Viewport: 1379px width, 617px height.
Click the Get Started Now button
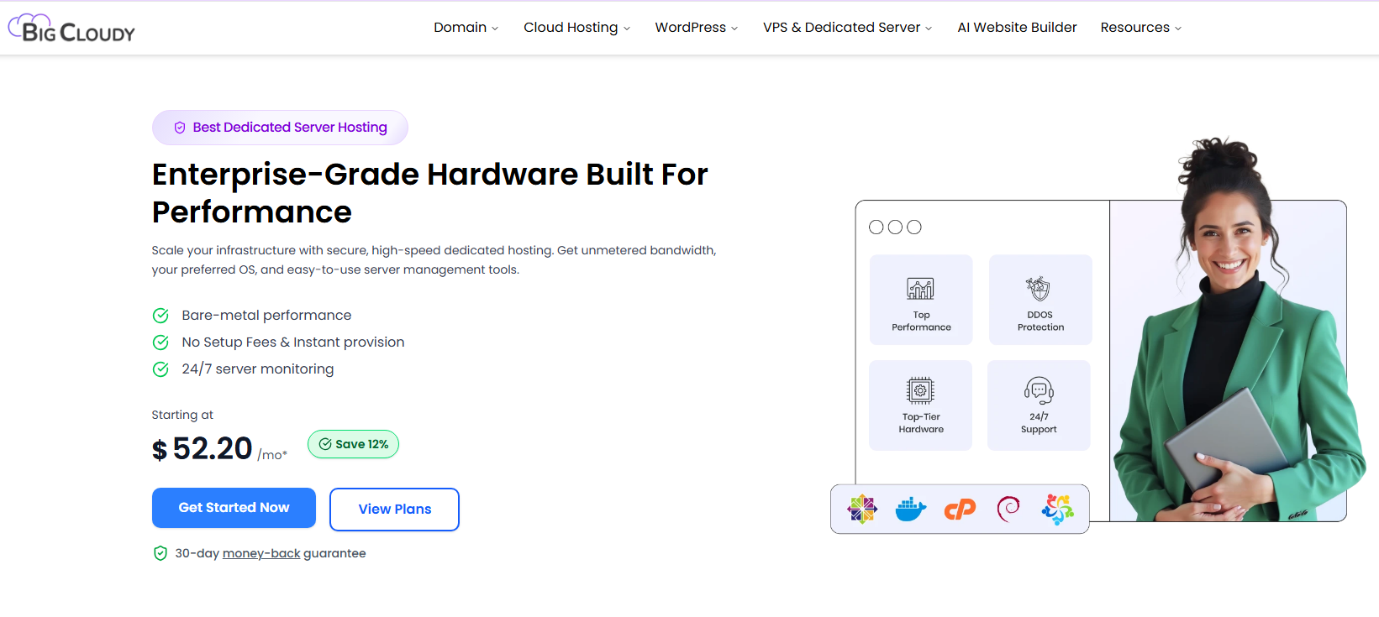pyautogui.click(x=234, y=508)
